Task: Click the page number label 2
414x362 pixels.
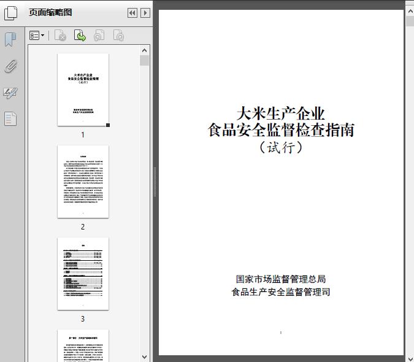Action: (83, 227)
